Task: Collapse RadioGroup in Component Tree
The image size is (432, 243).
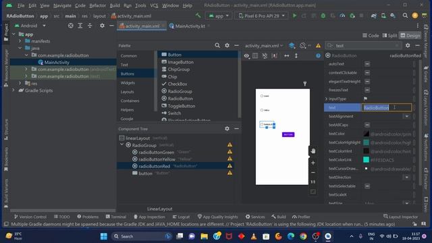Action: coord(122,144)
